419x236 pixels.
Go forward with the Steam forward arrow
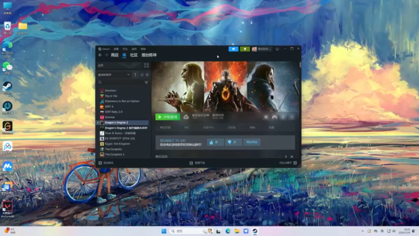pos(106,55)
